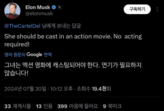Open the three-dot more options menu
The width and height of the screenshot is (164, 111).
pyautogui.click(x=157, y=9)
